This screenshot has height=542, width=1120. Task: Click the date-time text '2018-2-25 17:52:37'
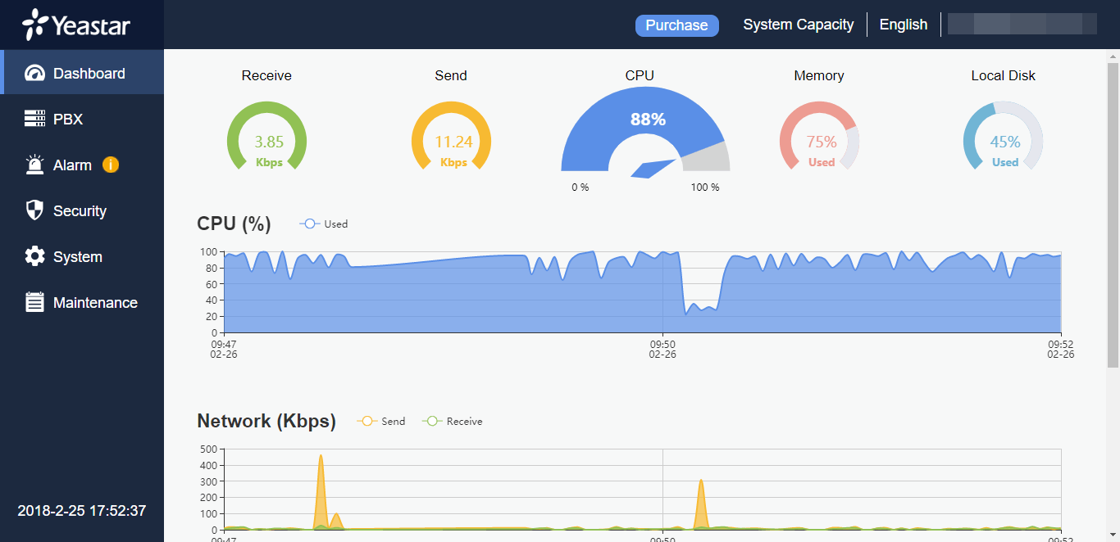tap(82, 511)
